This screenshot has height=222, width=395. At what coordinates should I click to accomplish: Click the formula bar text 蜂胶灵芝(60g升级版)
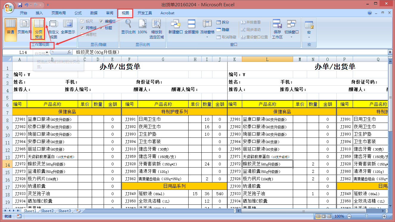click(98, 52)
